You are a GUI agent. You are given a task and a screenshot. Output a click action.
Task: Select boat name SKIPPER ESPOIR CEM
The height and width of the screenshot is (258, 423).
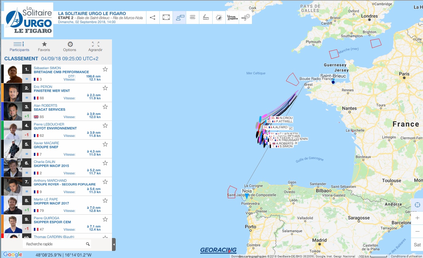coord(52,222)
